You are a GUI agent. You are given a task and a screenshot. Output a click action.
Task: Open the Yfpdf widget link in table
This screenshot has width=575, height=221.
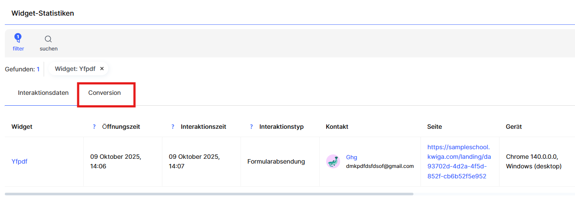point(19,161)
